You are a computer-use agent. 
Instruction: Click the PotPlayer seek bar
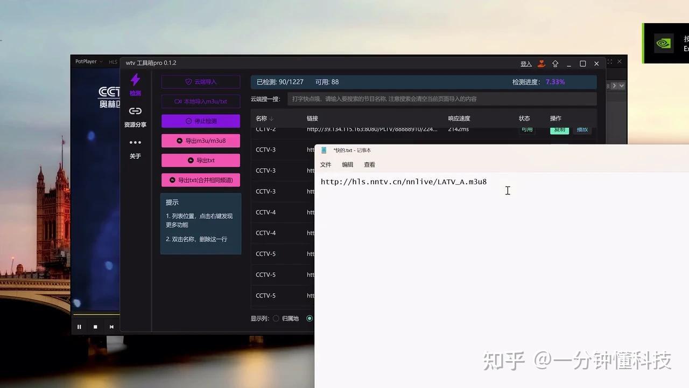(96, 315)
